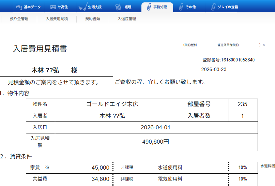275x186 pixels.
Task: Click the bed icon for 基本データ
Action: pos(19,7)
